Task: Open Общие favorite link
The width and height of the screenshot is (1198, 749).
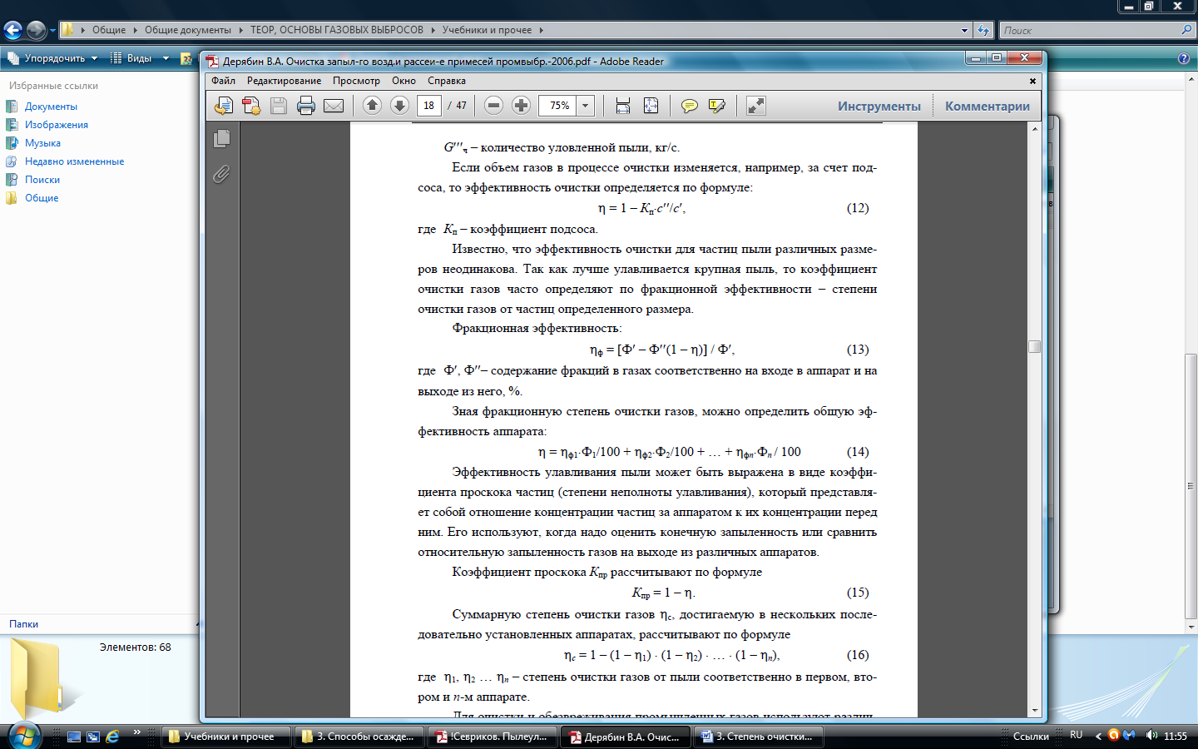Action: [42, 198]
